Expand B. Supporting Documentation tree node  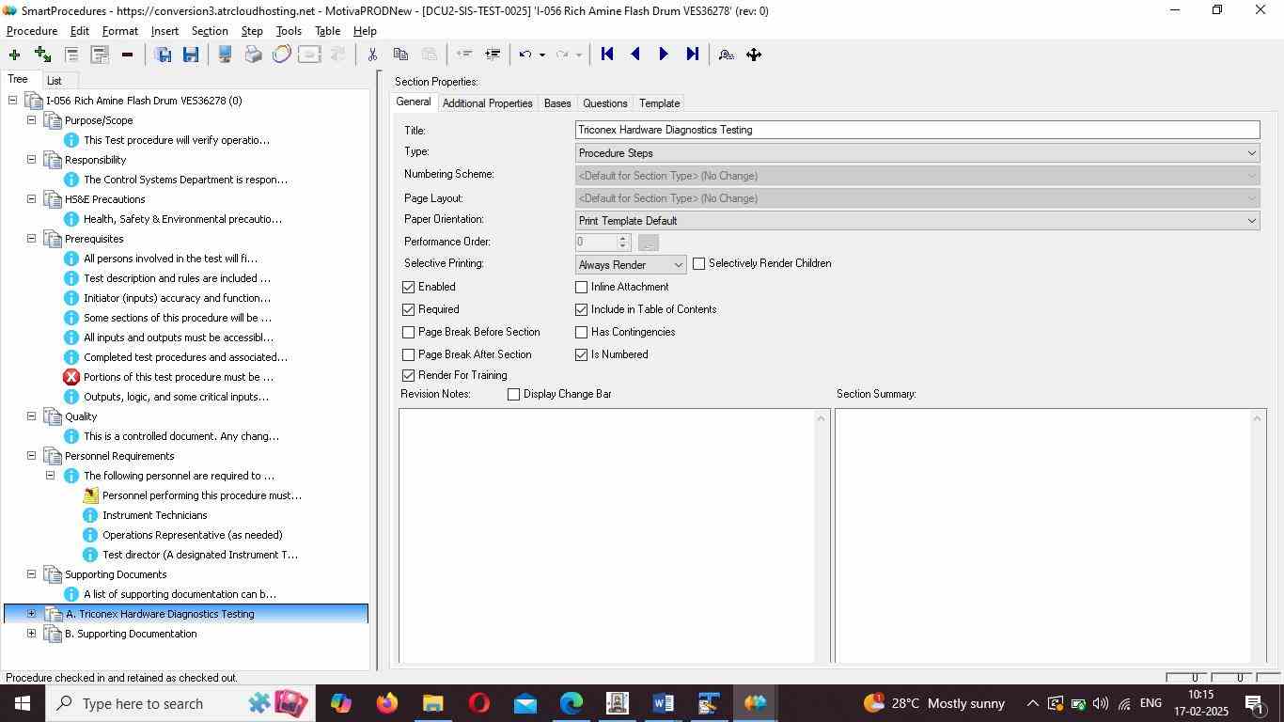tap(31, 634)
